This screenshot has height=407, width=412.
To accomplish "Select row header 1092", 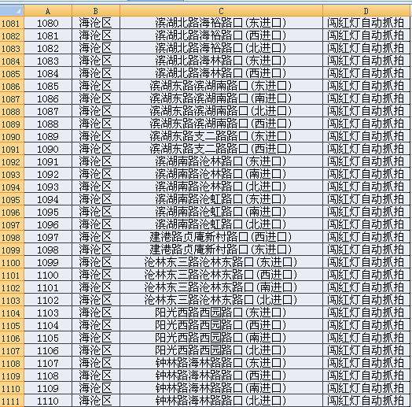I will click(12, 161).
